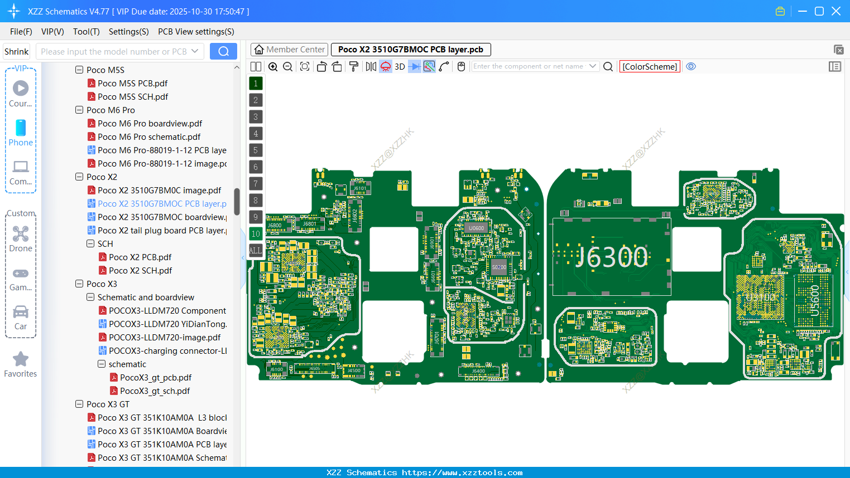The width and height of the screenshot is (850, 478).
Task: Click the ColorScheme button
Action: click(x=649, y=66)
